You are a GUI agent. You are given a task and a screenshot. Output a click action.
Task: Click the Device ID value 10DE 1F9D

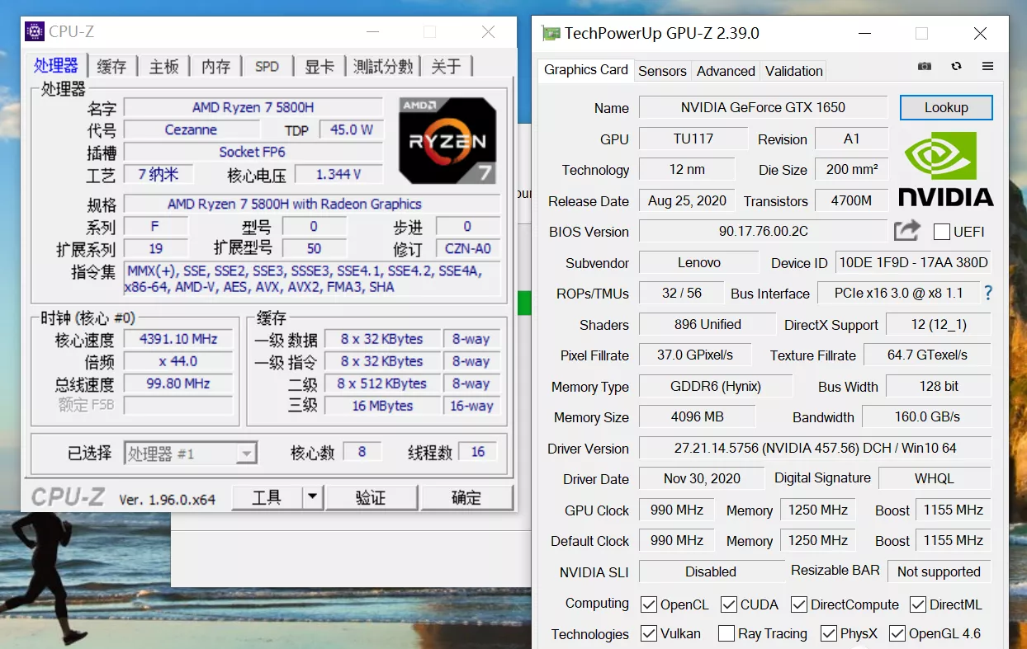[913, 262]
